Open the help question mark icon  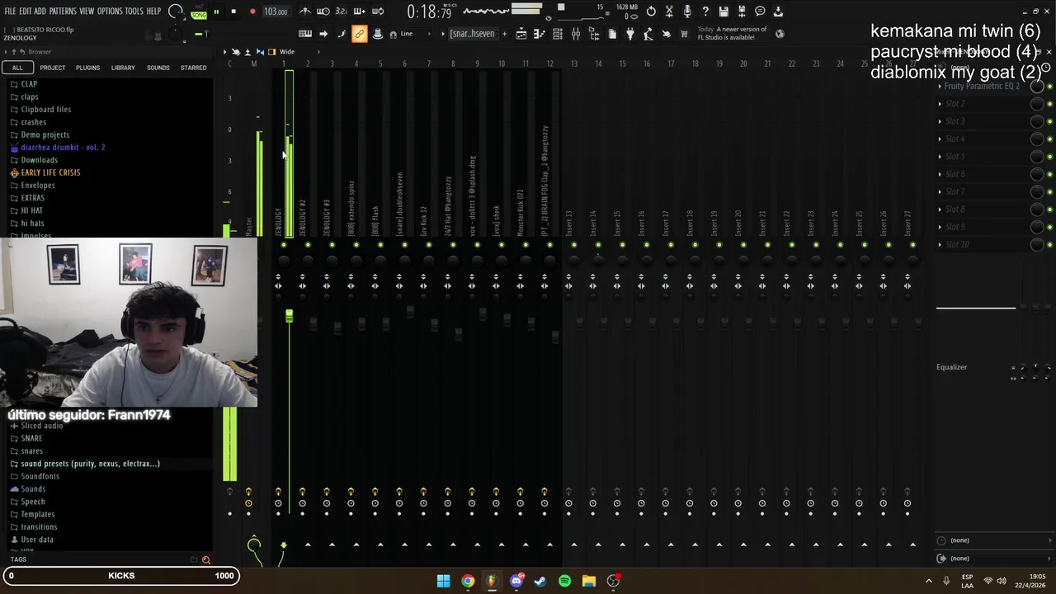coord(705,12)
